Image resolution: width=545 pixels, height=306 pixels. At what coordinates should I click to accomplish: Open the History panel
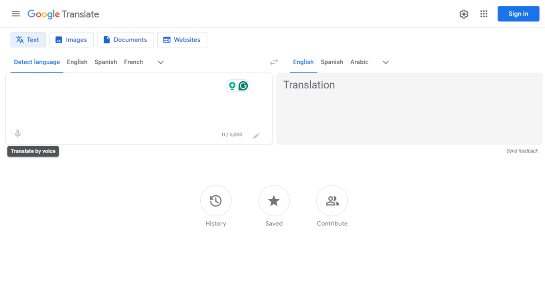(215, 200)
